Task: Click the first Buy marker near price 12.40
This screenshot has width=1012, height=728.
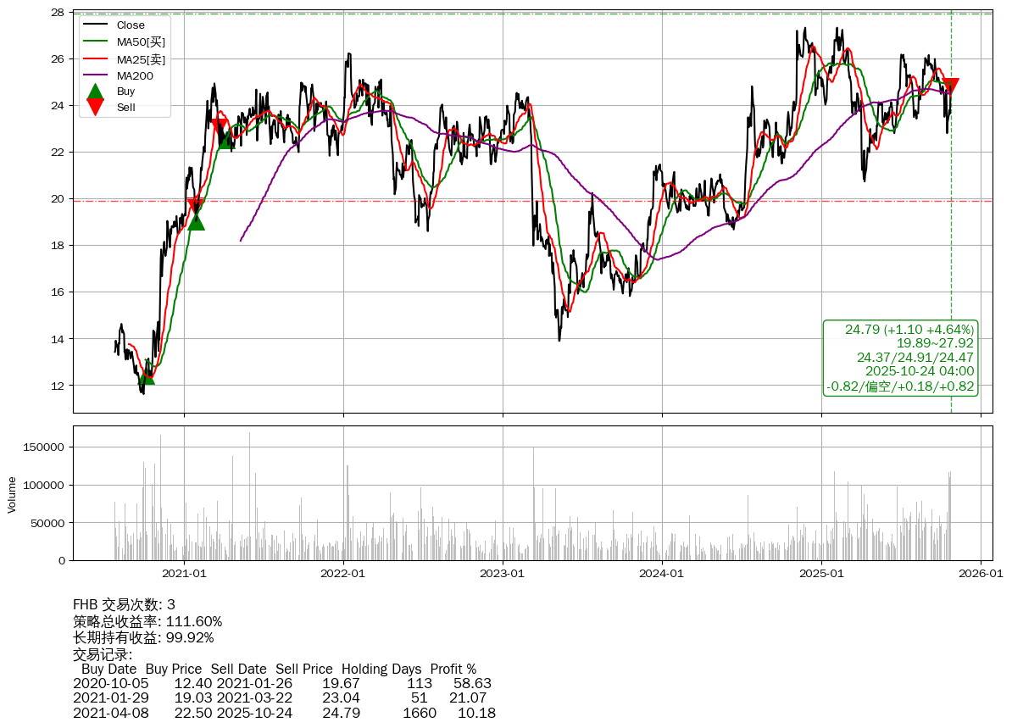Action: (147, 375)
